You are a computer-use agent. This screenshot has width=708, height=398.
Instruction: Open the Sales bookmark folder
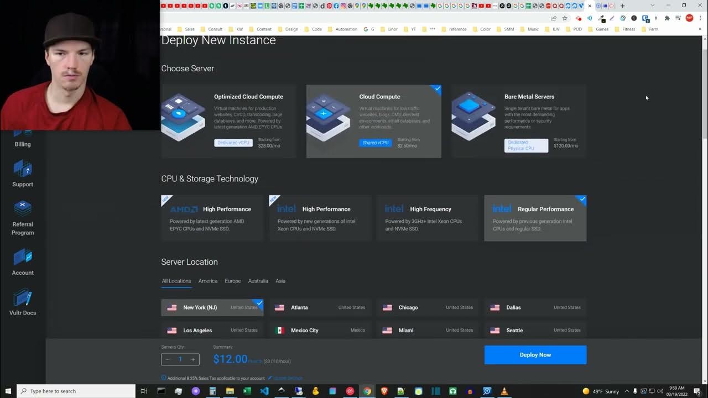(x=186, y=29)
